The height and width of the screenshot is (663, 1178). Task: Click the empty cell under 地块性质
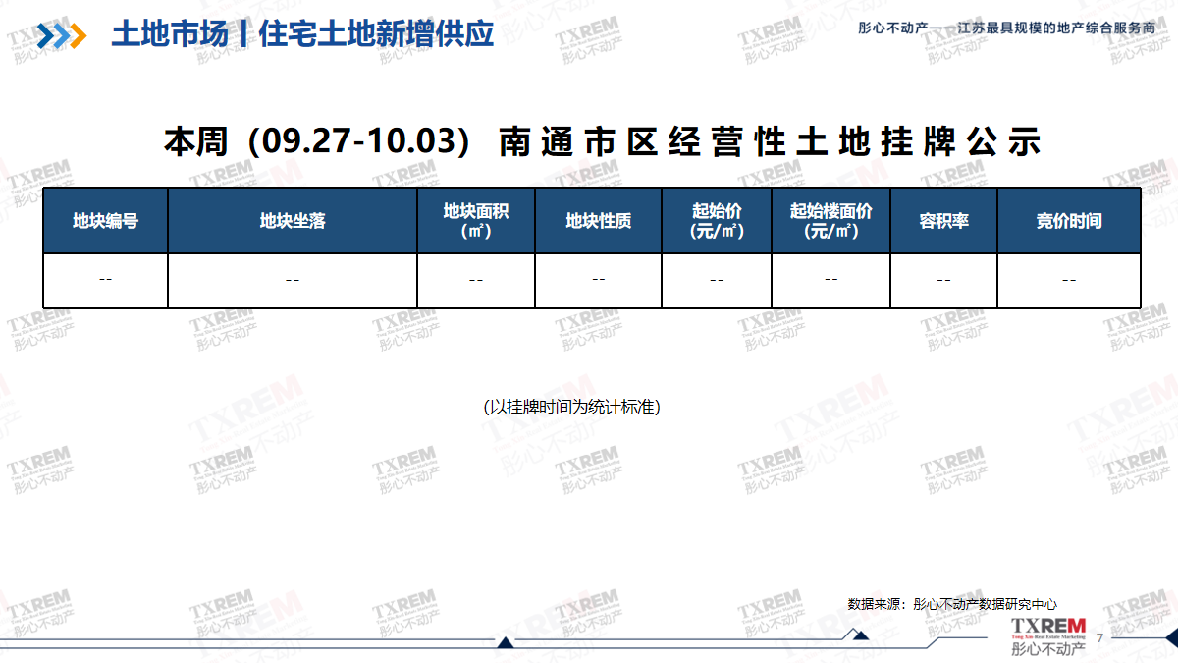coord(599,281)
